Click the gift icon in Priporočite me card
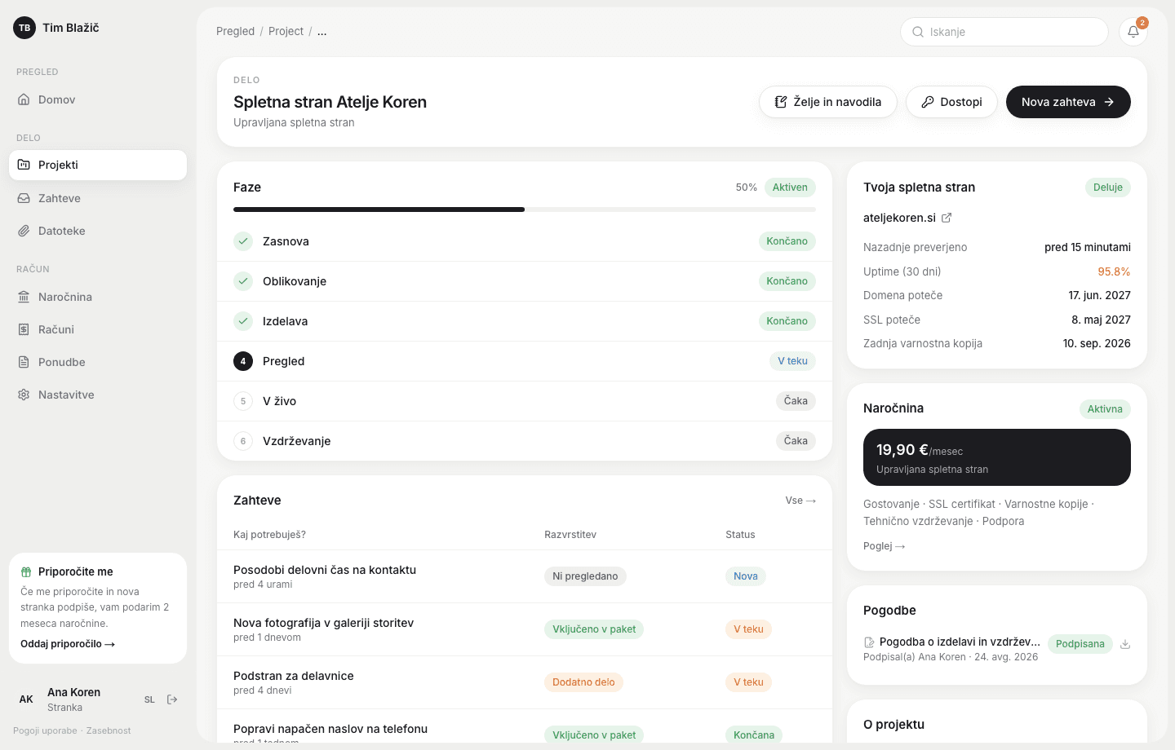The image size is (1175, 750). [x=26, y=572]
